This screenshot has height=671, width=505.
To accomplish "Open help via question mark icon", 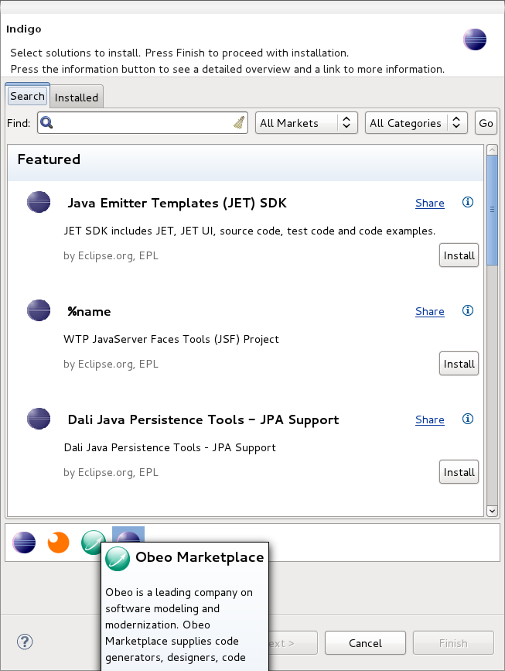I will tap(25, 642).
